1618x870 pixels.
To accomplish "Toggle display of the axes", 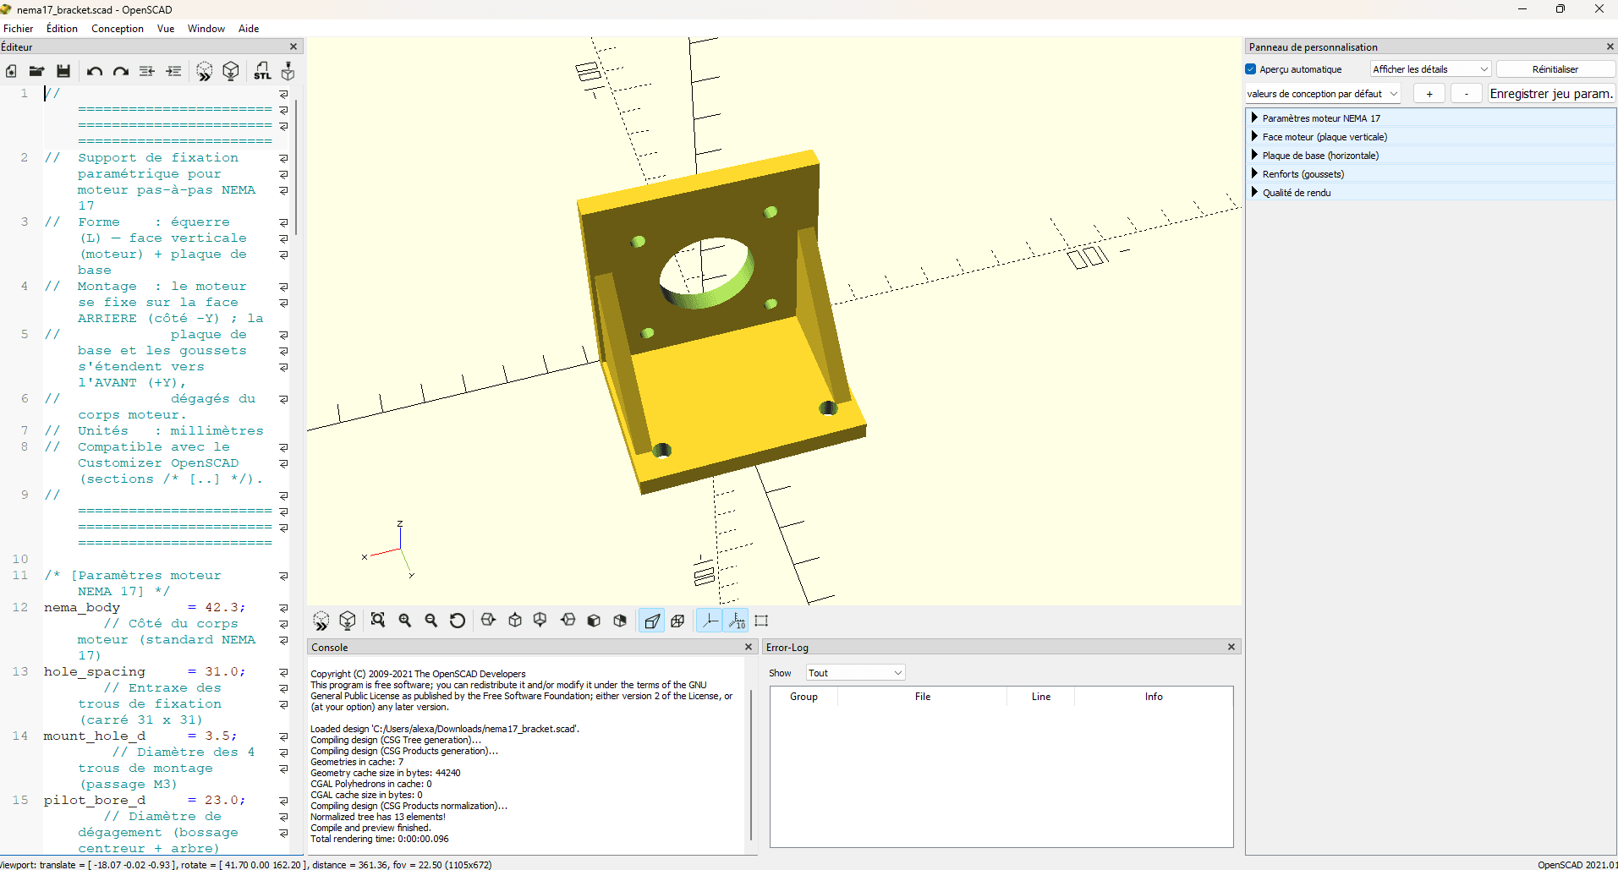I will point(710,621).
